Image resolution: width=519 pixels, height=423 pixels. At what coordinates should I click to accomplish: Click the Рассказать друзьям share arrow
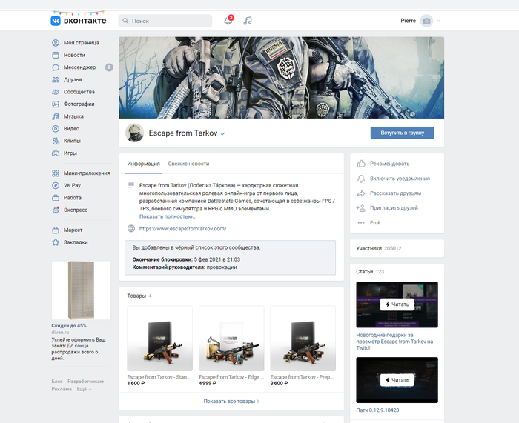pos(361,193)
